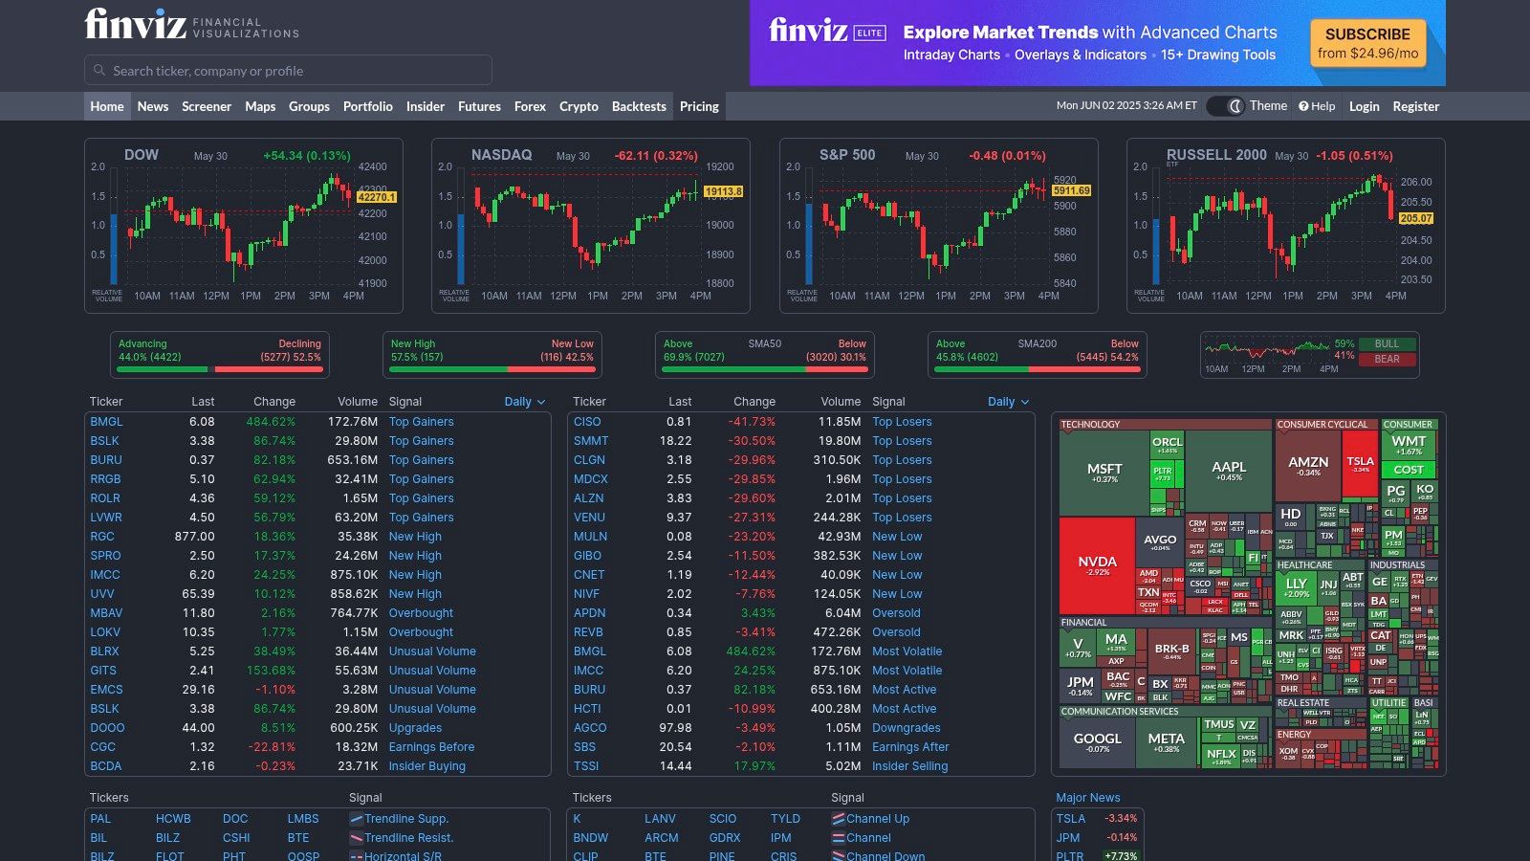
Task: Click the Trendline Resist. signal icon
Action: (356, 838)
